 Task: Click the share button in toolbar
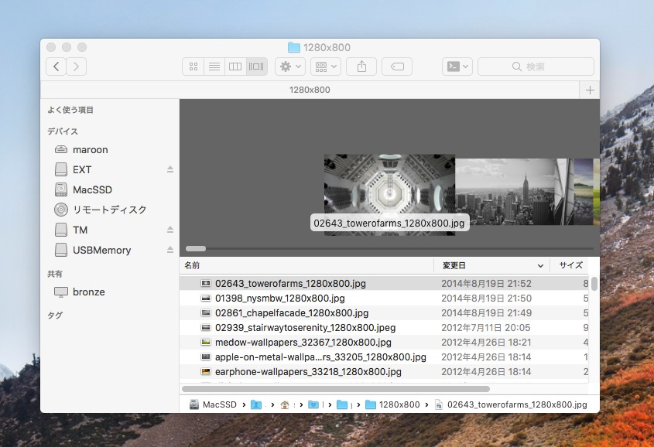click(x=361, y=67)
